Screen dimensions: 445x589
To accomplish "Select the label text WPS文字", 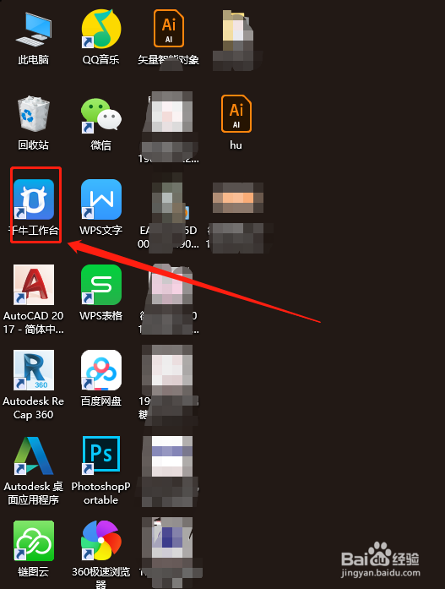I will [101, 230].
